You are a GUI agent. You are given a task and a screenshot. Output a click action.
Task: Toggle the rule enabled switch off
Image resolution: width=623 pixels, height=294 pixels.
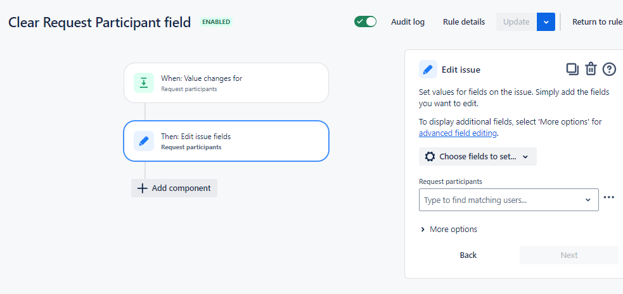tap(365, 21)
